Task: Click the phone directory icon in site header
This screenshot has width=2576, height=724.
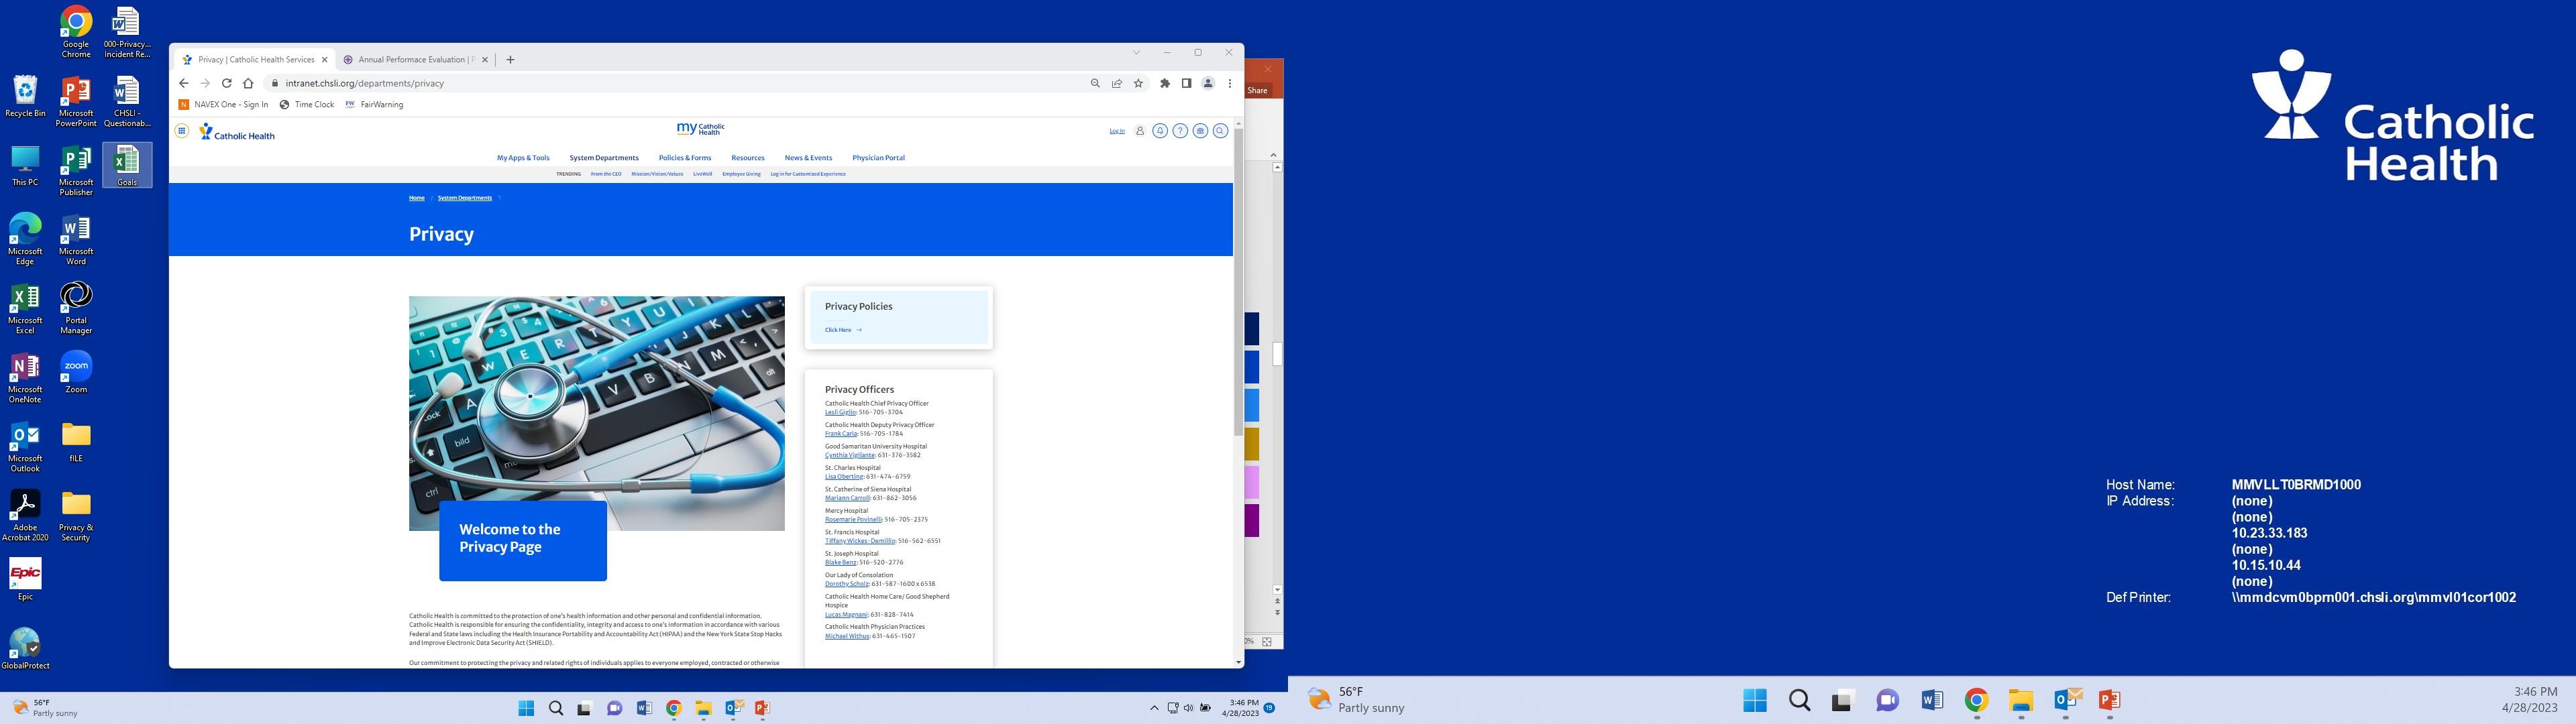Action: [x=1200, y=131]
